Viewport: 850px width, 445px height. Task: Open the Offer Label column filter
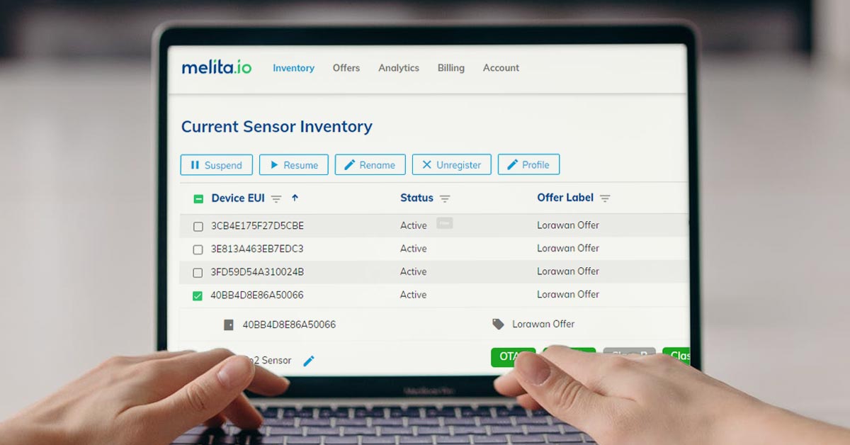(605, 199)
